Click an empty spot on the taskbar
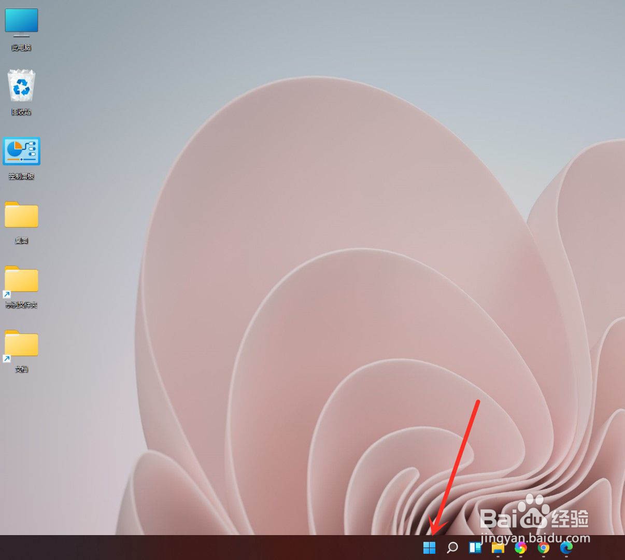 point(207,548)
